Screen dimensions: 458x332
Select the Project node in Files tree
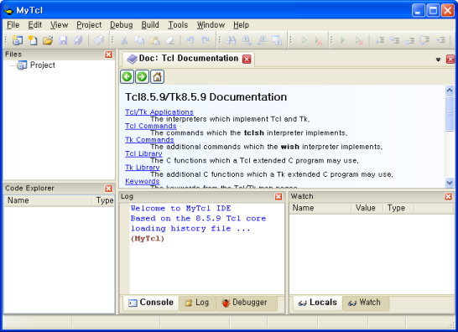[43, 65]
